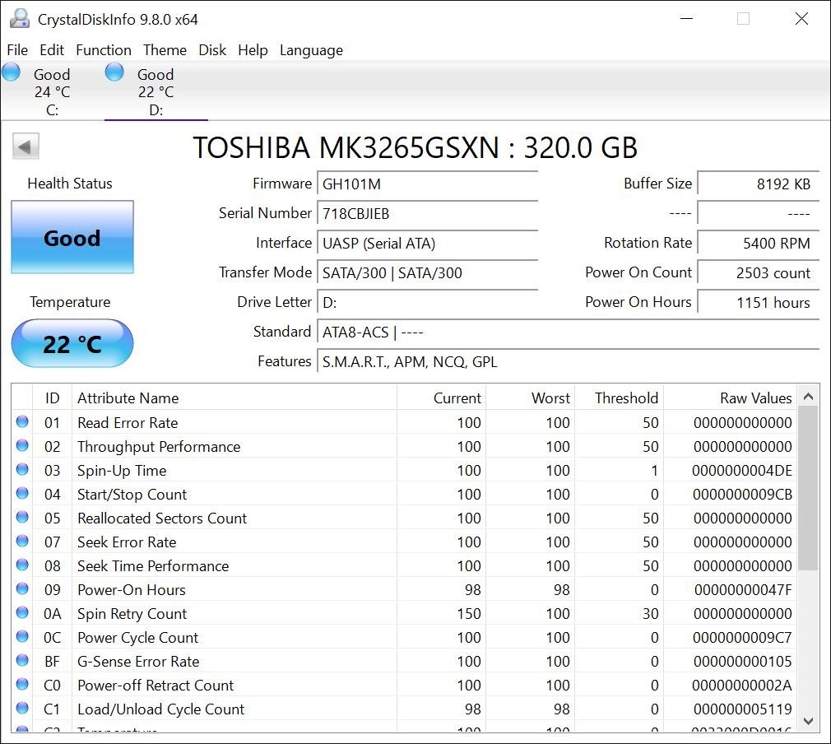Open the Theme menu
This screenshot has height=744, width=831.
pos(165,50)
